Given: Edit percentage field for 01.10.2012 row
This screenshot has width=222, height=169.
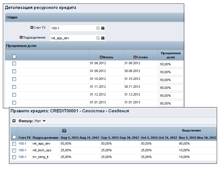Looking at the screenshot, I should coord(171,80).
